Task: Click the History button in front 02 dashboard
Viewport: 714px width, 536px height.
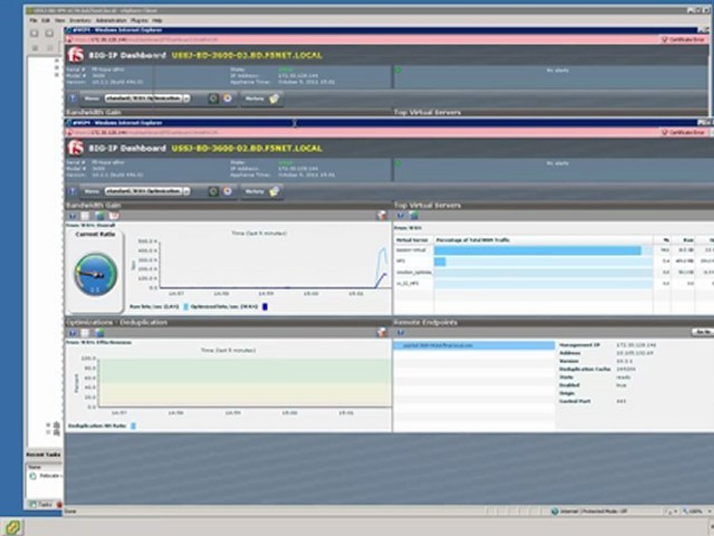Action: (x=262, y=191)
